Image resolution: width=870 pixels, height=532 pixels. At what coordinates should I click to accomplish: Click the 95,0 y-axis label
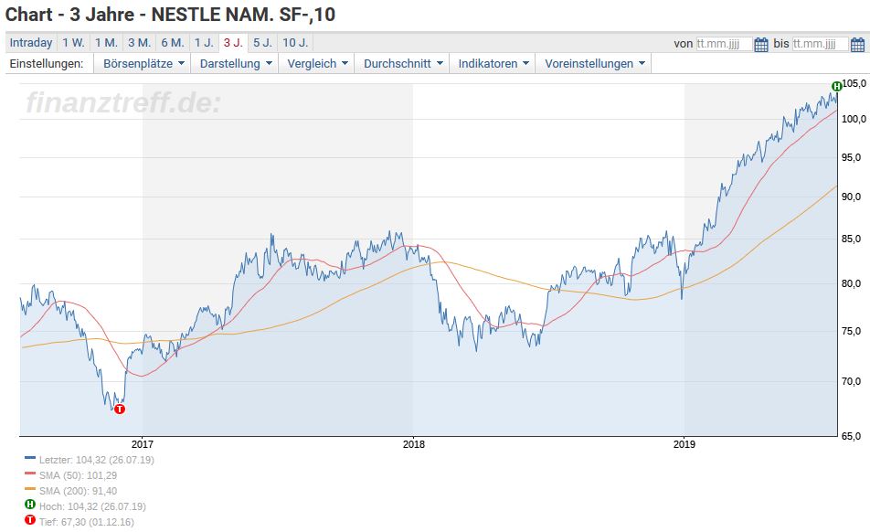coord(852,158)
